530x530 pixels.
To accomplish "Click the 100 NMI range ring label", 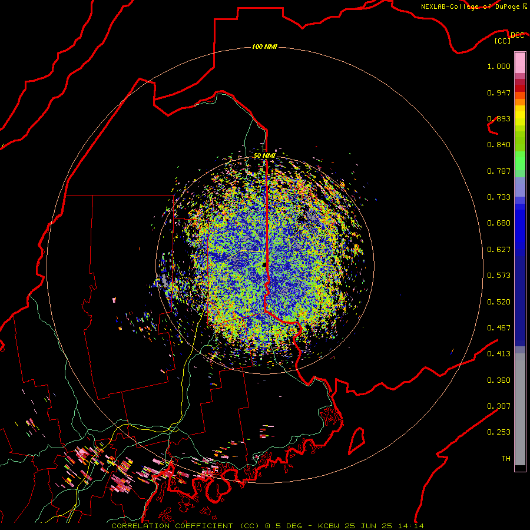I will [264, 47].
